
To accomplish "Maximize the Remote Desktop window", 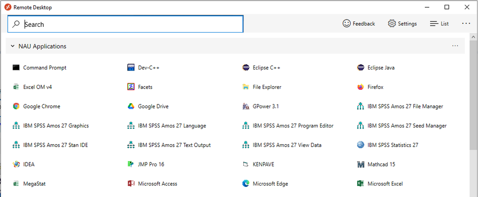I will pyautogui.click(x=446, y=7).
